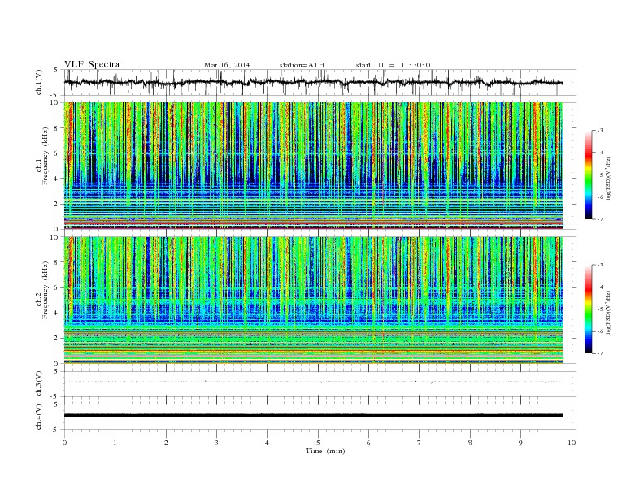This screenshot has width=644, height=497.
Task: Click the ch.1 voltage waveform trace
Action: click(313, 82)
